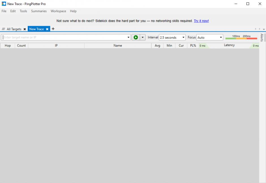
Task: Expand the target name history dropdown
Action: click(x=129, y=37)
